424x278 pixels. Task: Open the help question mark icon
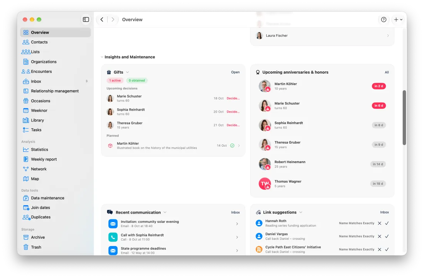pos(384,19)
